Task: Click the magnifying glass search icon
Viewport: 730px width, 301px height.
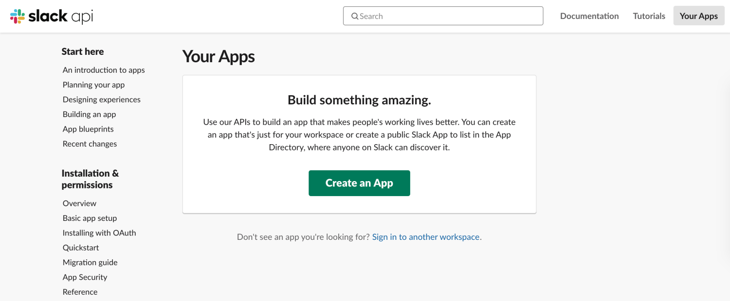Action: coord(355,16)
